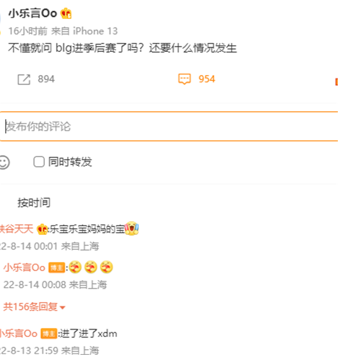Click the crown badge next to 峡谷天天
The image size is (338, 355).
(x=42, y=229)
